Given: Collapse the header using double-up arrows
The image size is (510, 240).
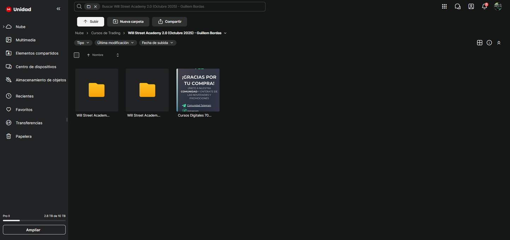Looking at the screenshot, I should (x=499, y=43).
